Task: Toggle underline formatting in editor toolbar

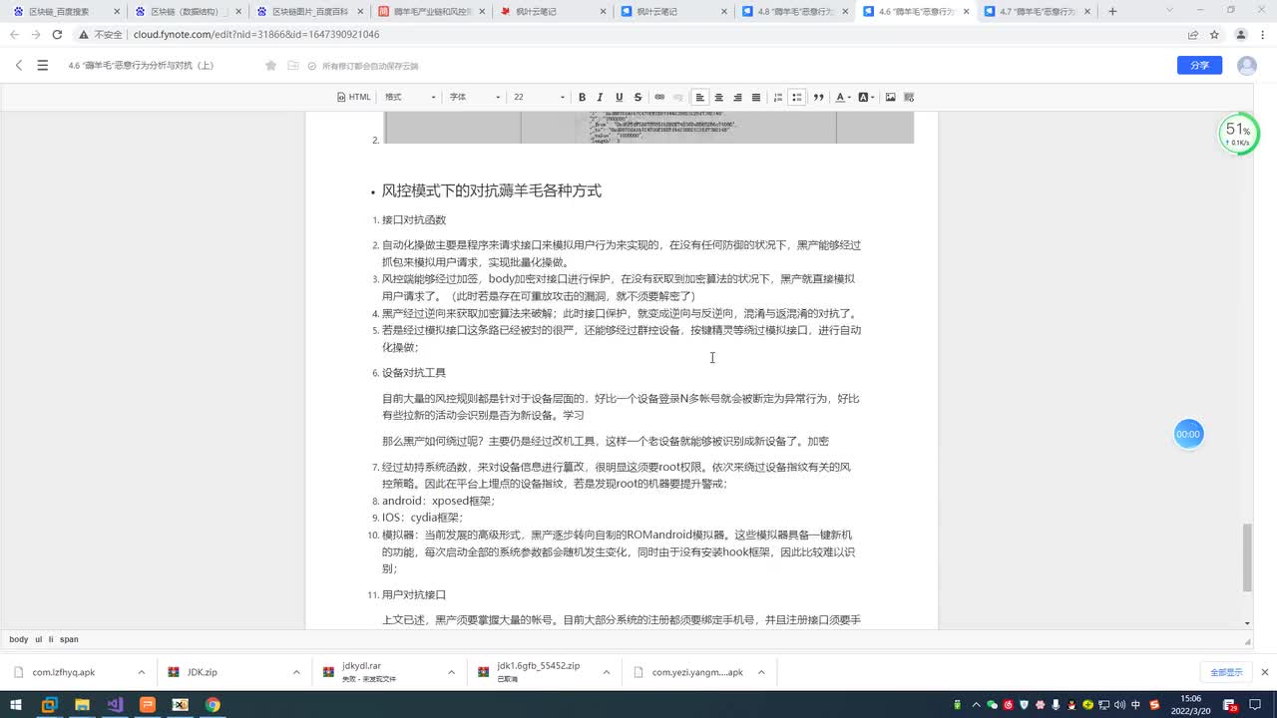Action: (x=619, y=97)
